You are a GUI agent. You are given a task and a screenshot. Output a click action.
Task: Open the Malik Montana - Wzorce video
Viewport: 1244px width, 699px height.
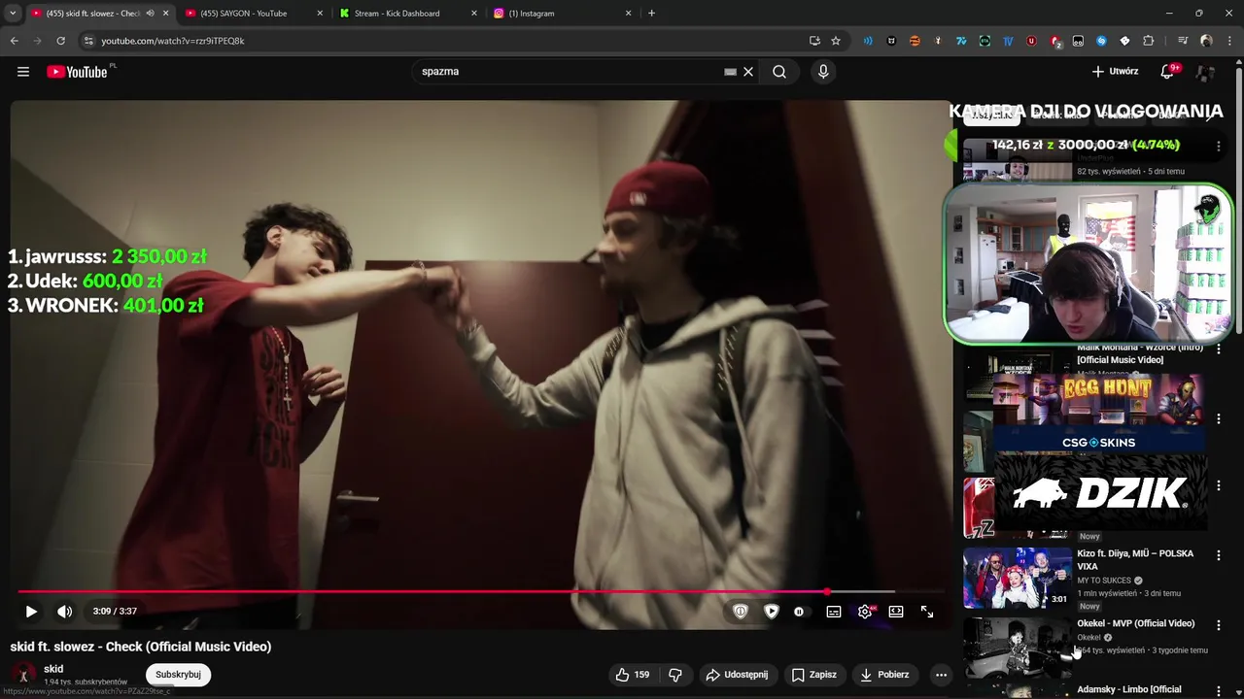click(x=1140, y=353)
